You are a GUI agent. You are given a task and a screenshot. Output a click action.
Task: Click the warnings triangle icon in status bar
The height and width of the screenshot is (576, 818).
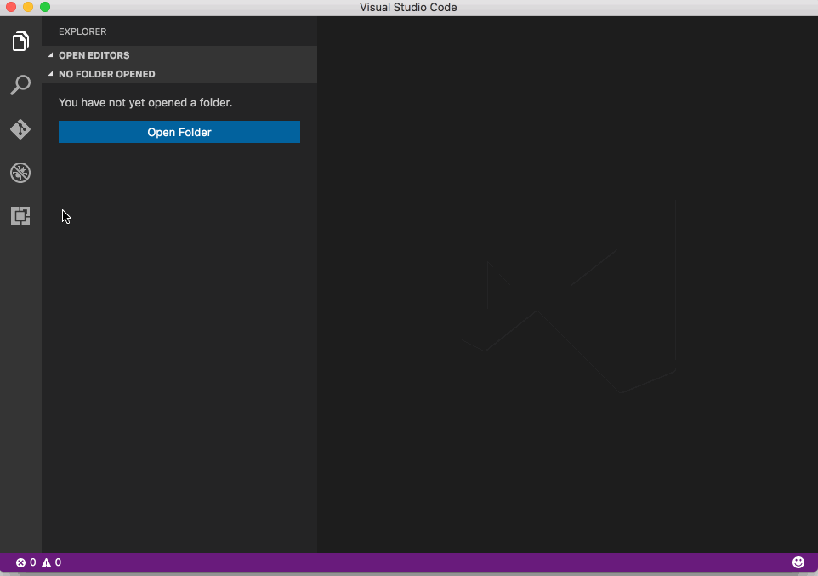point(47,562)
